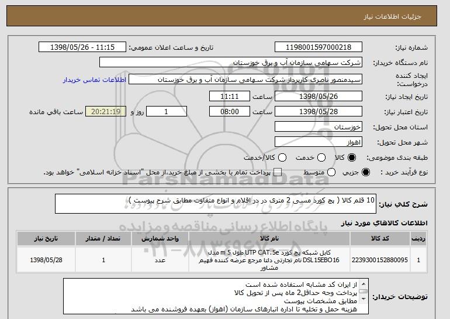The width and height of the screenshot is (450, 319).
Task: Click the نام کالا column header
Action: point(269,239)
